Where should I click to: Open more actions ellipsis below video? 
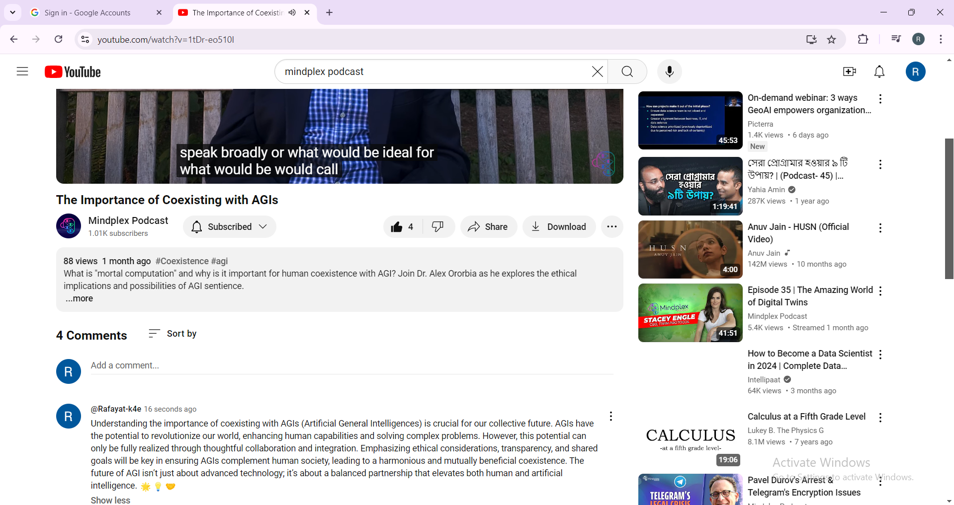pyautogui.click(x=612, y=227)
